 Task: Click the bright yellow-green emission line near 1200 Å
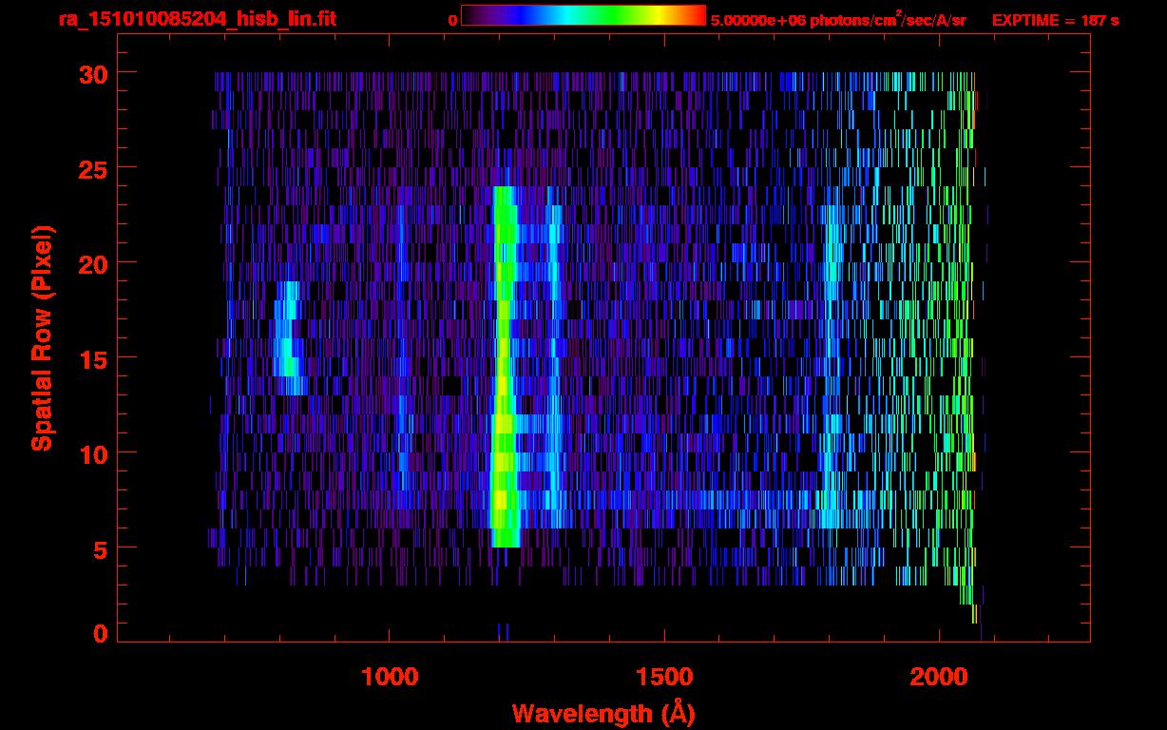(x=503, y=380)
